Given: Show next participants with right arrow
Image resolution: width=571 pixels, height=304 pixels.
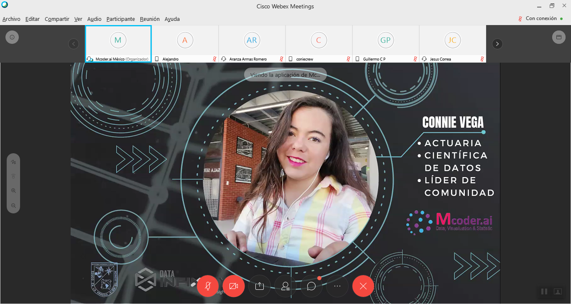Looking at the screenshot, I should click(497, 44).
